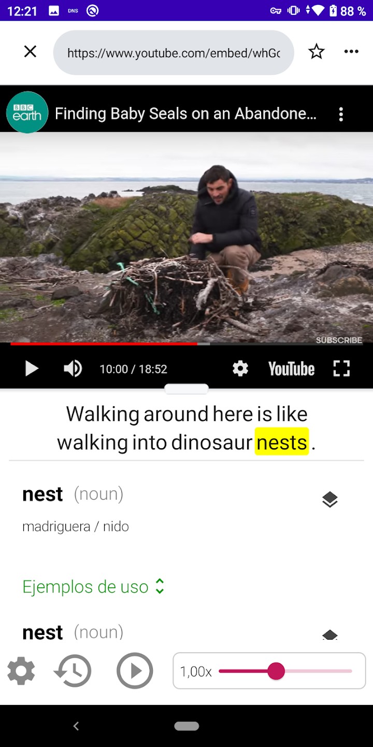Open browser overflow menu dots
The height and width of the screenshot is (747, 373).
coord(351,51)
